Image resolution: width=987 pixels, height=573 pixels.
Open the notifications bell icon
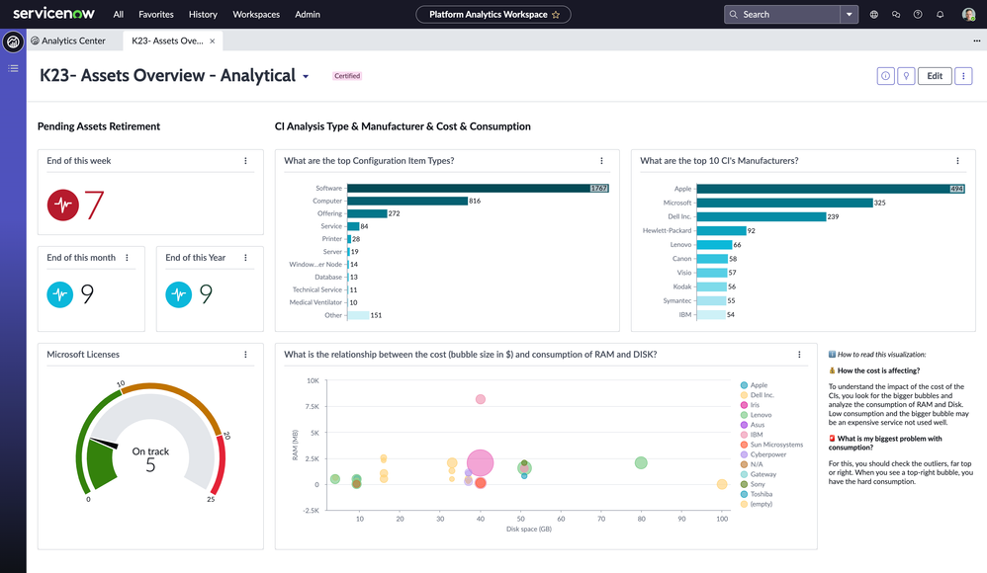pos(940,15)
